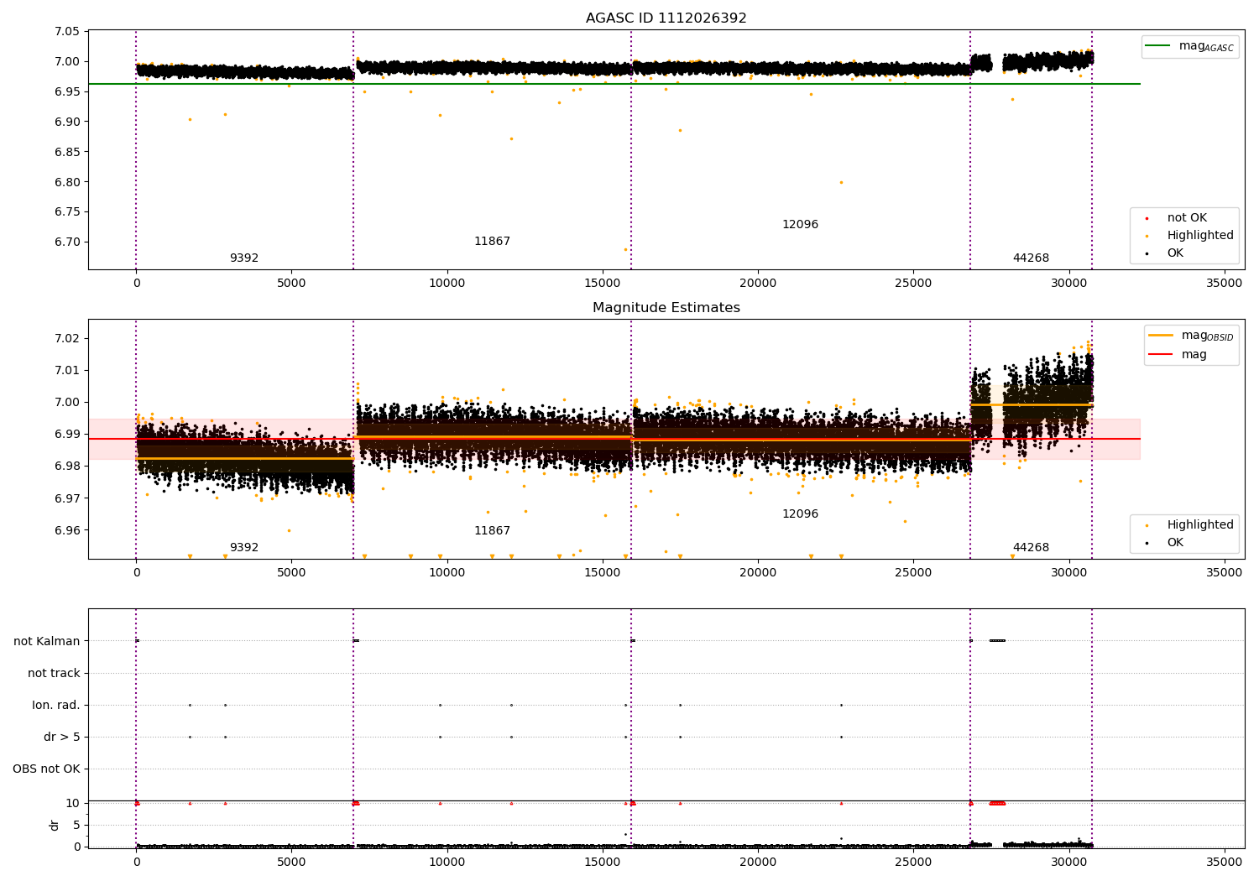The width and height of the screenshot is (1259, 881).
Task: Click x-axis tick '15000' under the top plot
Action: [x=602, y=284]
